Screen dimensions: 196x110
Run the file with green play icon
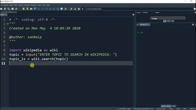point(20,9)
